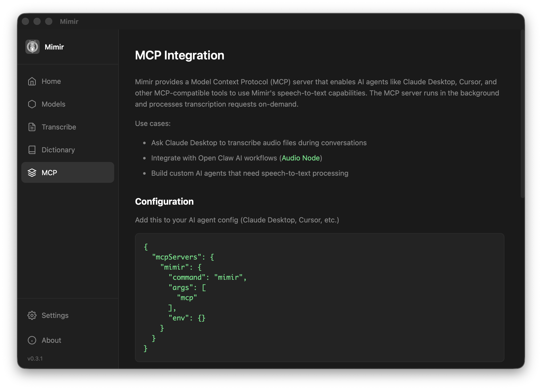Open the Audio Node link
Screen dimensions: 542x390
(x=301, y=158)
